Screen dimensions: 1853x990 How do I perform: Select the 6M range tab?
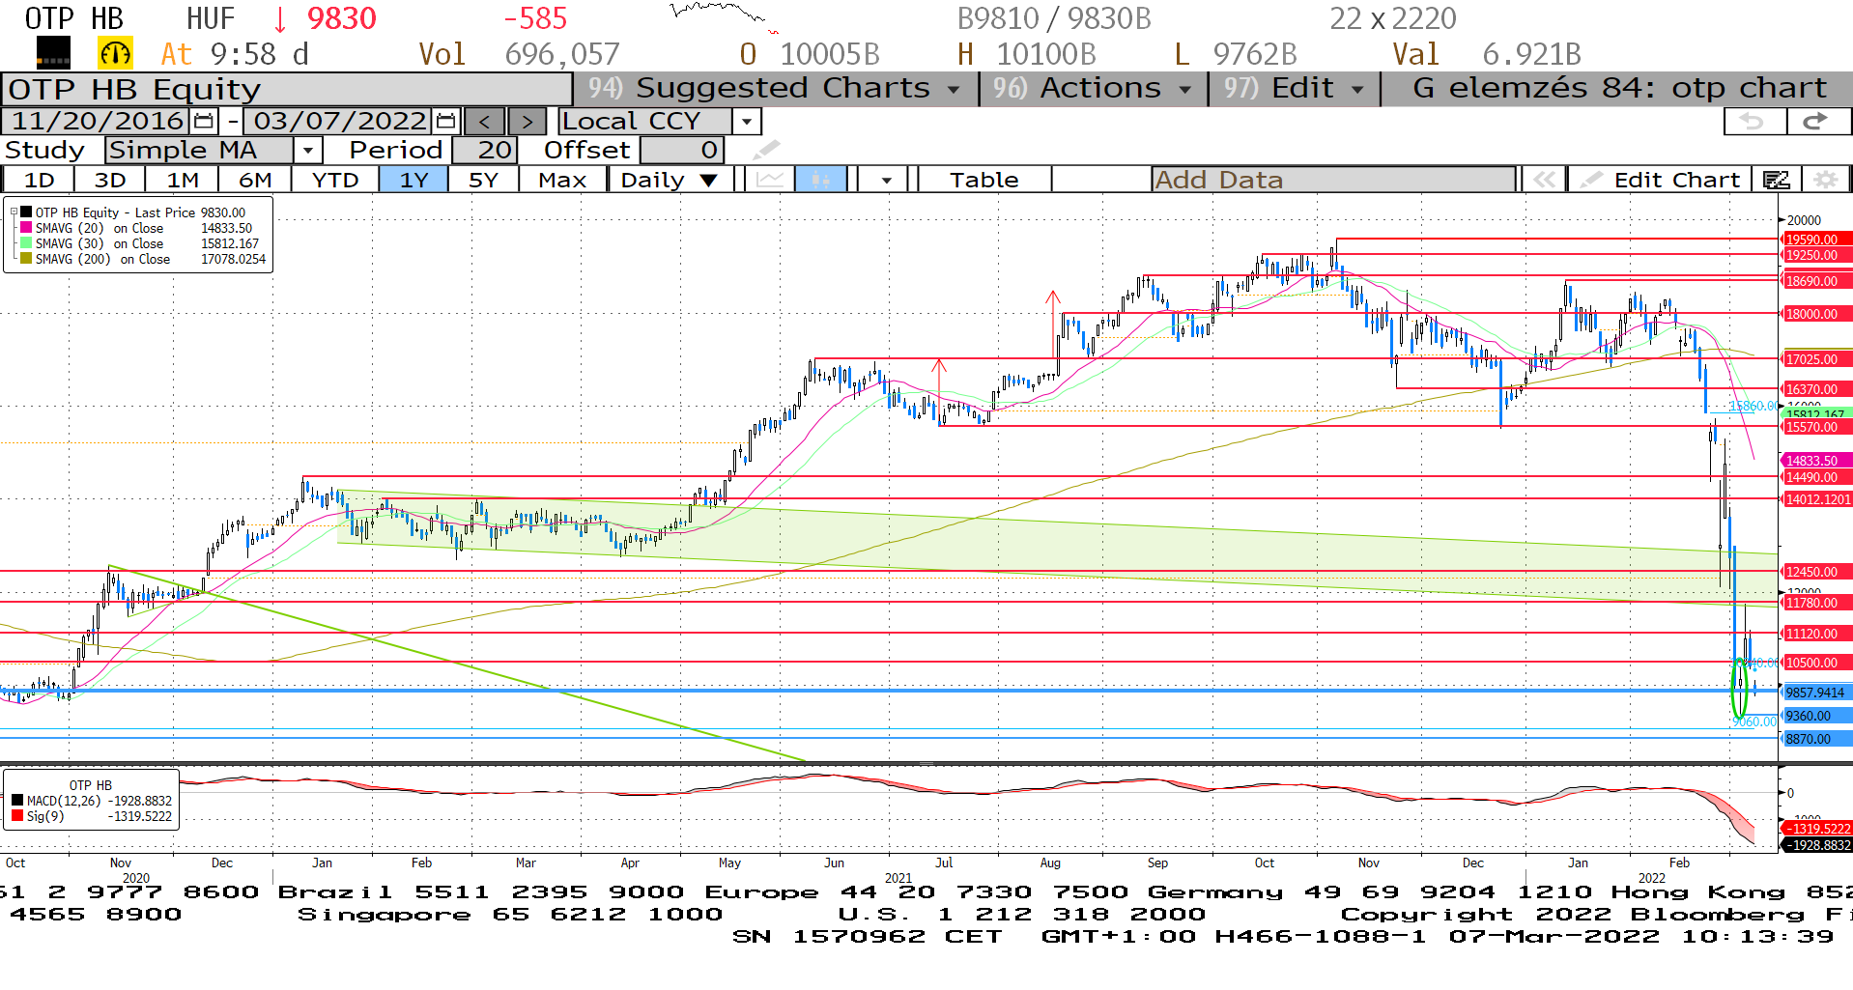(x=255, y=180)
